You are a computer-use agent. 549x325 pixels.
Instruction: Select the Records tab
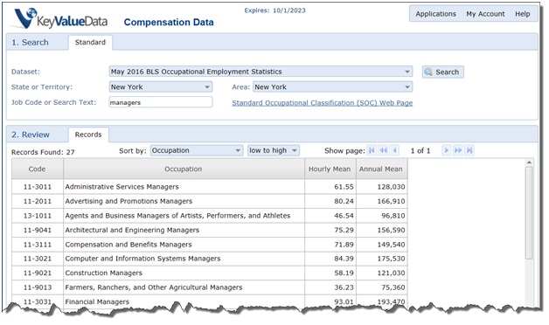tap(88, 135)
